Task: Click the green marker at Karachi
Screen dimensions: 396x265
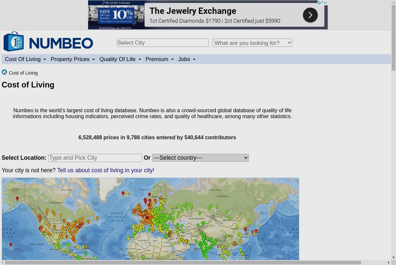Action: [x=196, y=242]
